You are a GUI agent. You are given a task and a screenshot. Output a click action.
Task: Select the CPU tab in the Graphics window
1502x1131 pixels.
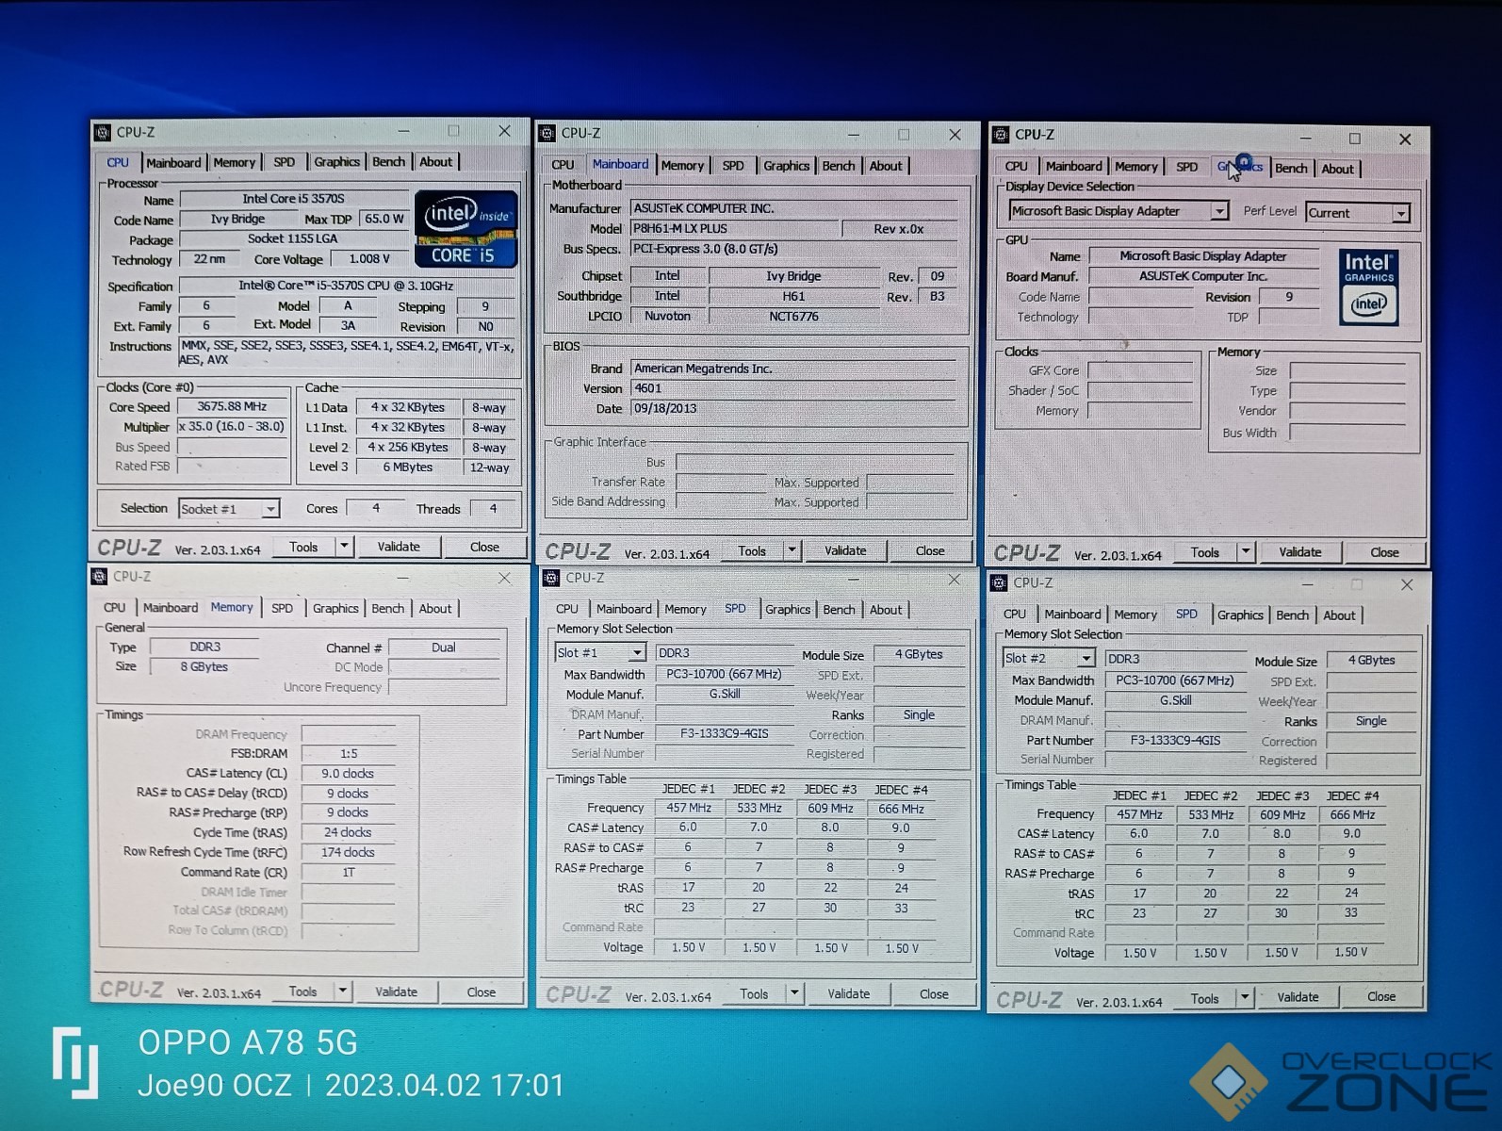(x=1017, y=167)
